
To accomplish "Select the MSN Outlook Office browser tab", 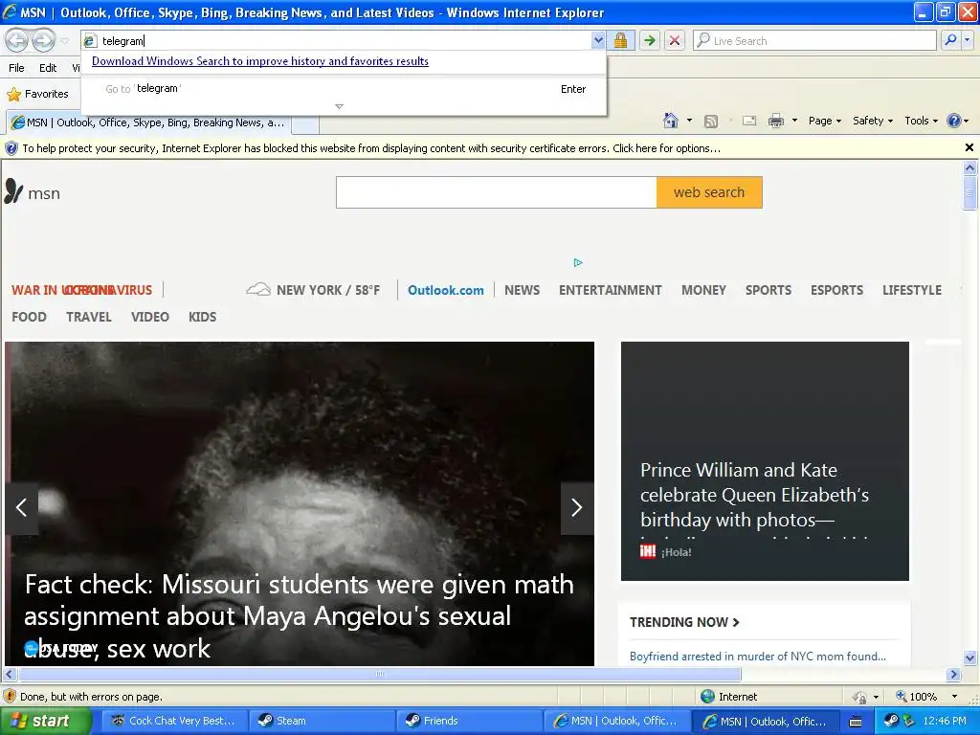I will (148, 122).
